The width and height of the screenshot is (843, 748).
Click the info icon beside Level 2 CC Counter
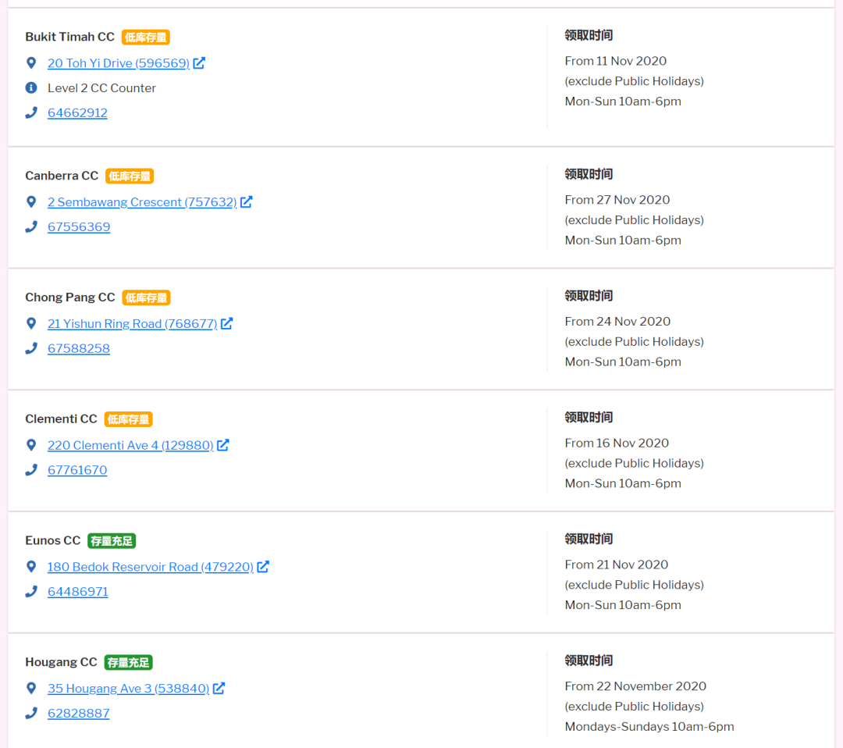pos(31,88)
